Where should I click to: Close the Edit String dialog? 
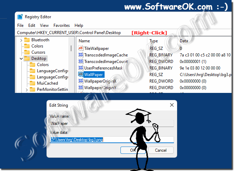[x=172, y=105]
